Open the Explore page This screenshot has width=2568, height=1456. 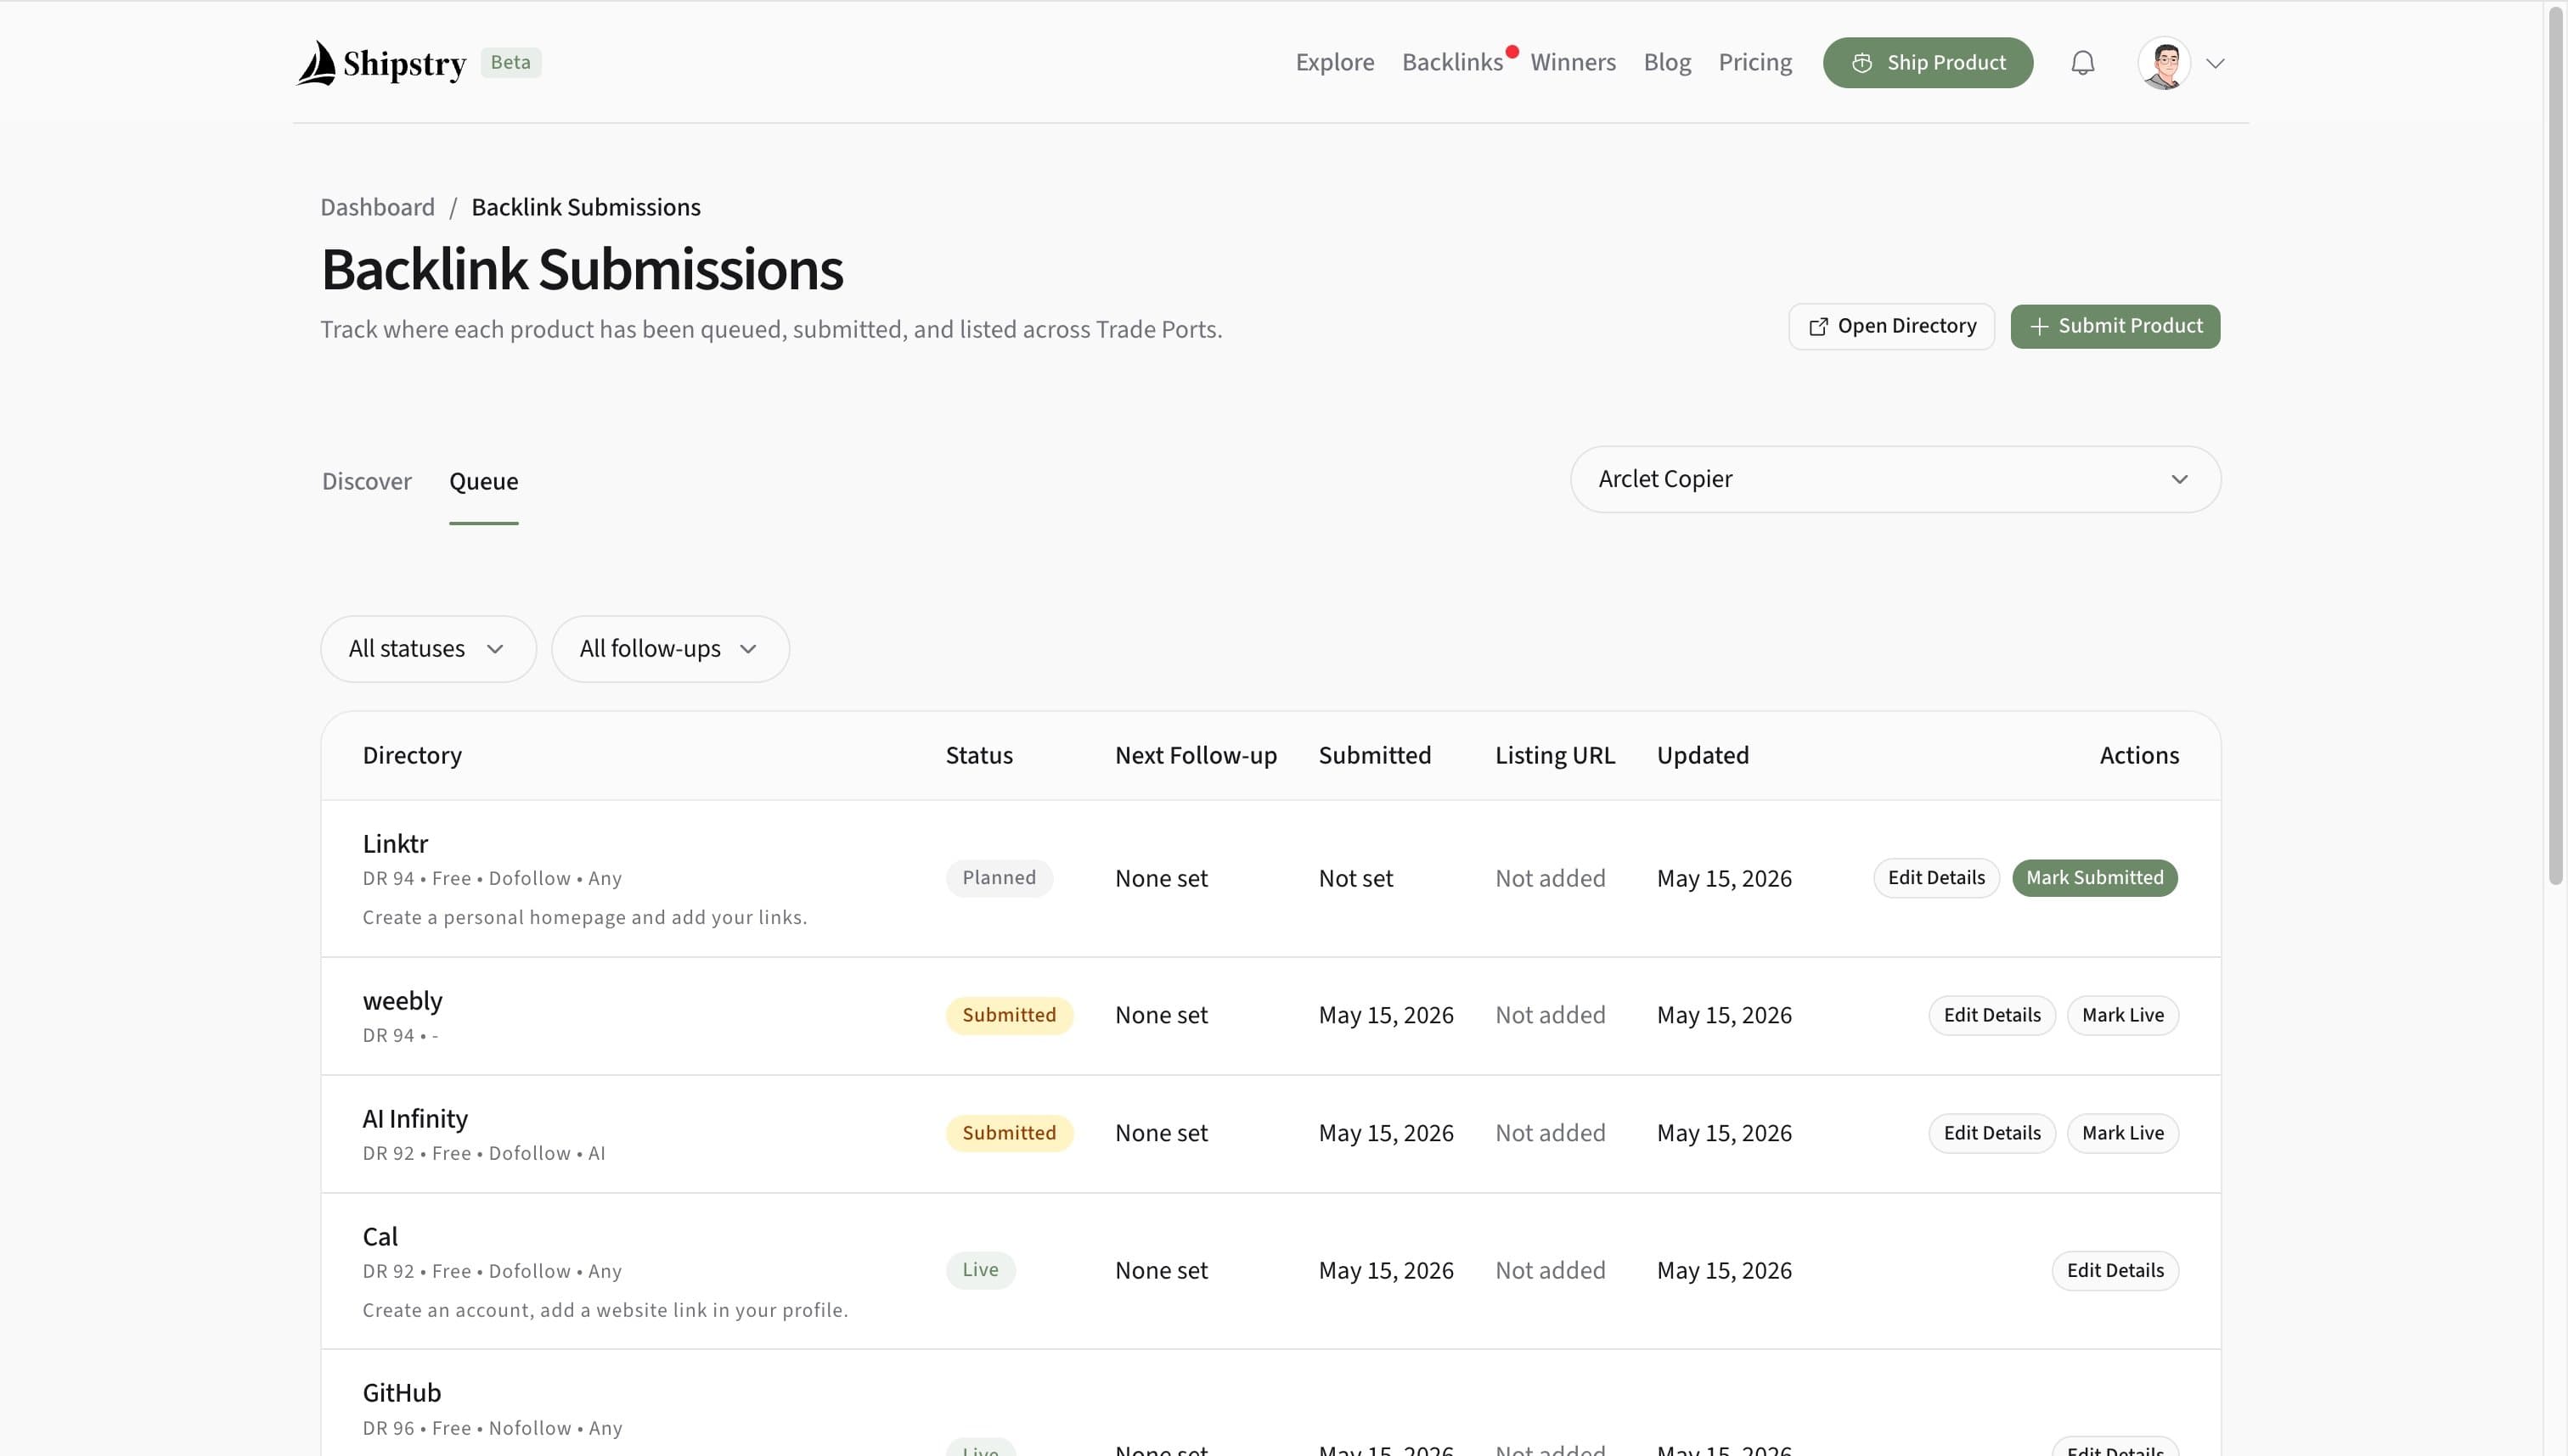1334,62
